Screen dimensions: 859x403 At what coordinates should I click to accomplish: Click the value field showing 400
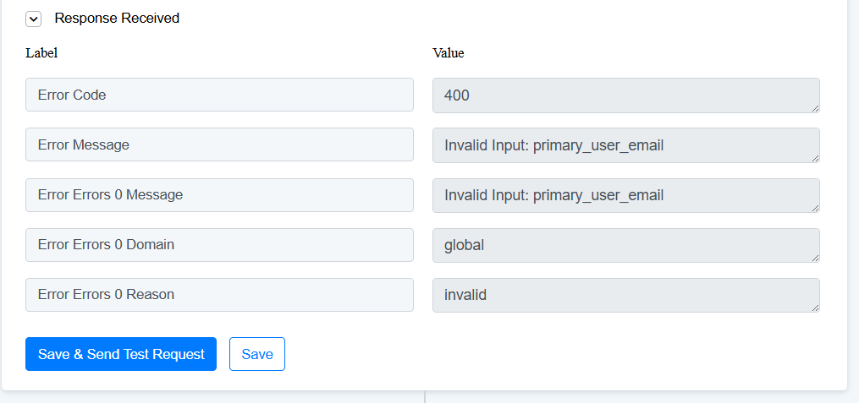(x=625, y=95)
